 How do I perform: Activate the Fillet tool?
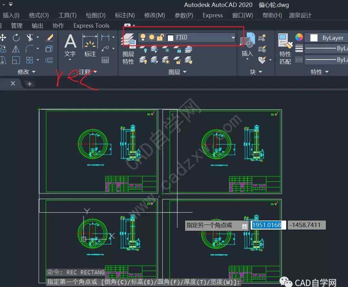29,49
